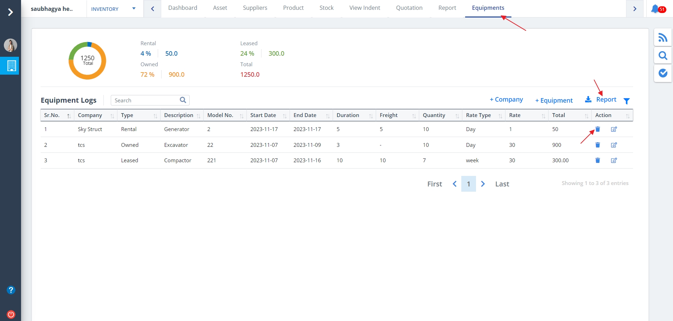Open the INVENTORY module dropdown
The height and width of the screenshot is (321, 673).
click(x=113, y=9)
